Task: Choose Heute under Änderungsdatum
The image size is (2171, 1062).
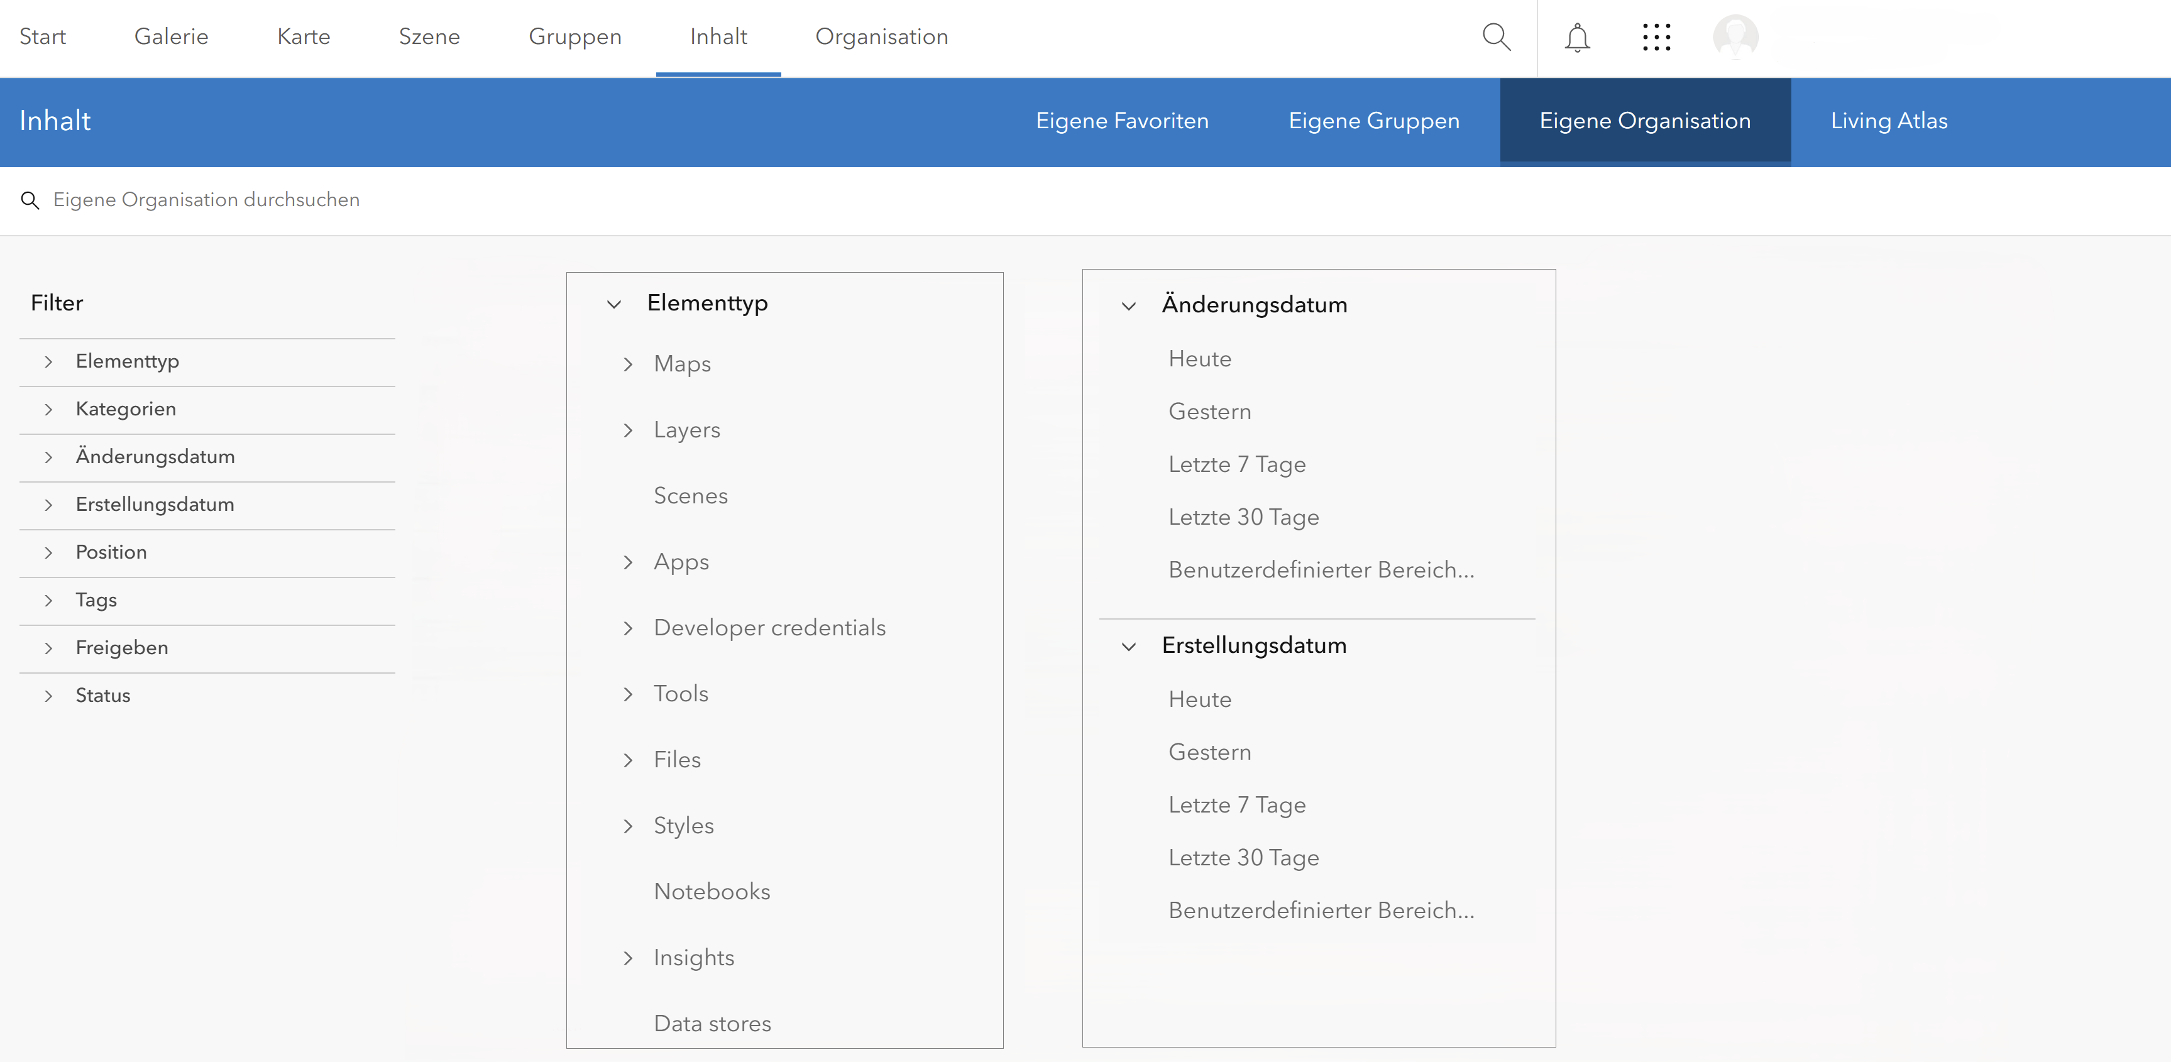Action: (1199, 359)
